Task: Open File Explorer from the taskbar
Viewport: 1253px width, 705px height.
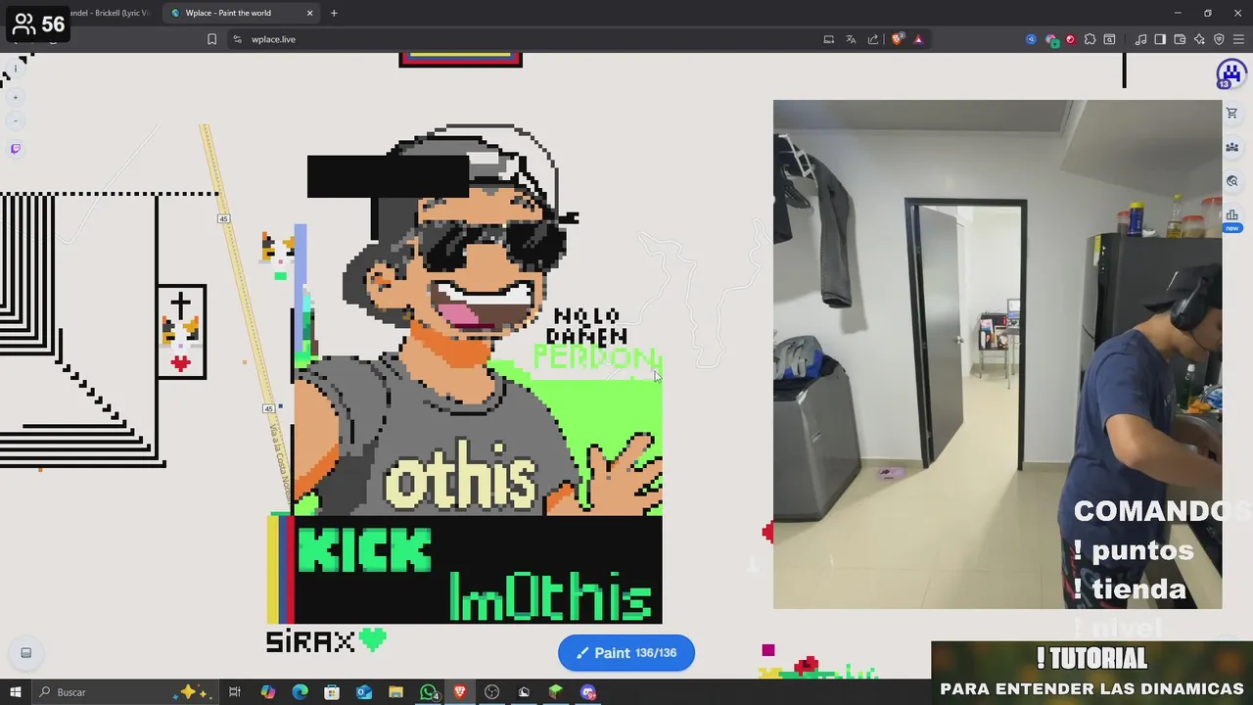Action: [395, 692]
